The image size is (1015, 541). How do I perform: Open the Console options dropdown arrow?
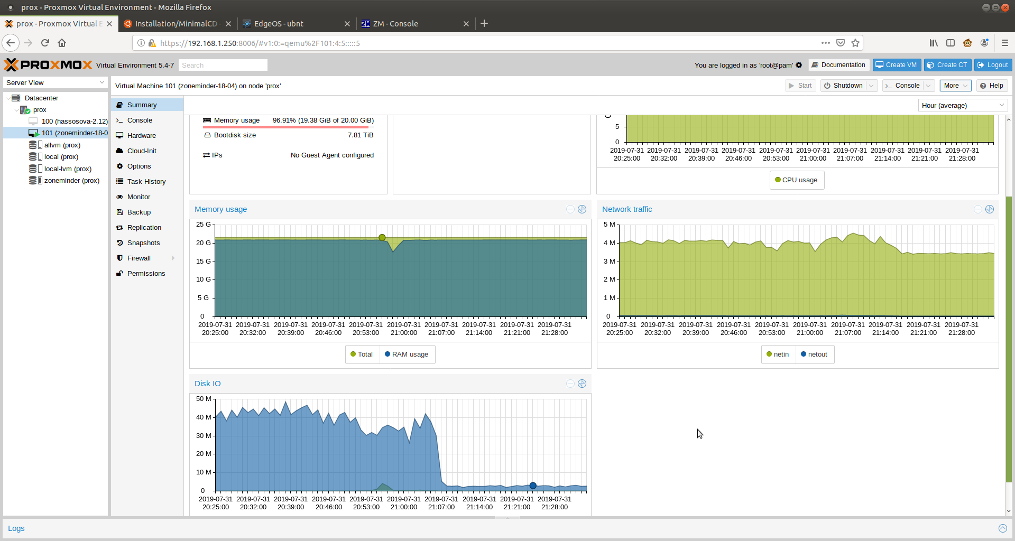tap(928, 86)
